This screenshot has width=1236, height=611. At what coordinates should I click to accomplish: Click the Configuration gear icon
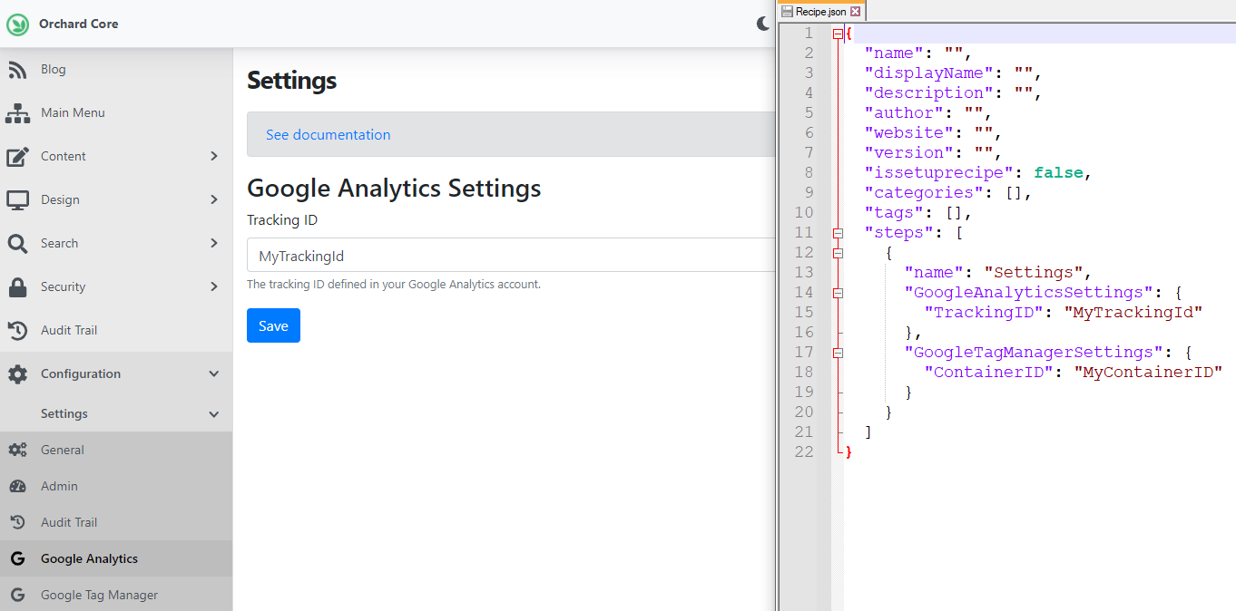17,374
